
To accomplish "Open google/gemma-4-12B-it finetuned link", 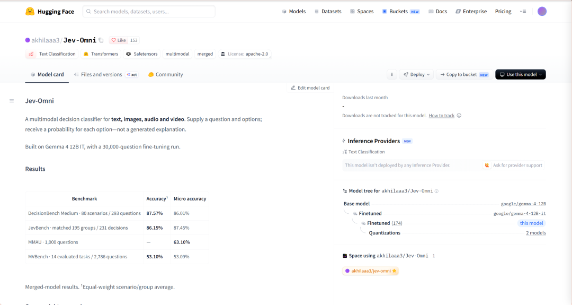I will pos(520,214).
